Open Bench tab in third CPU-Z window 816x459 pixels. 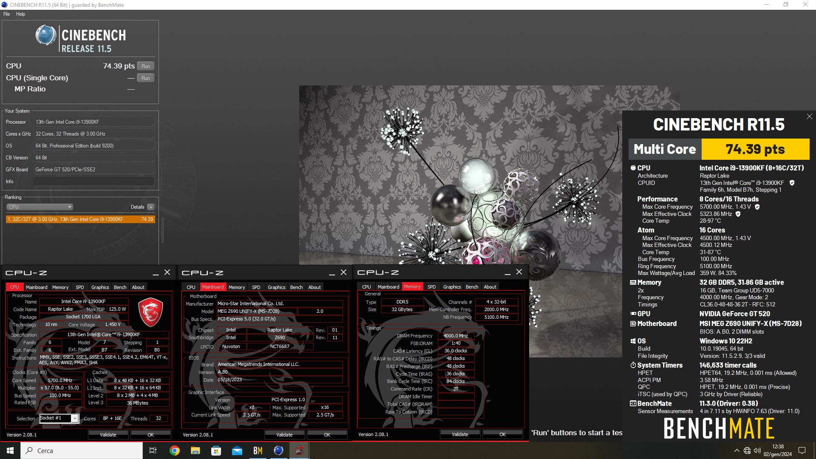472,287
